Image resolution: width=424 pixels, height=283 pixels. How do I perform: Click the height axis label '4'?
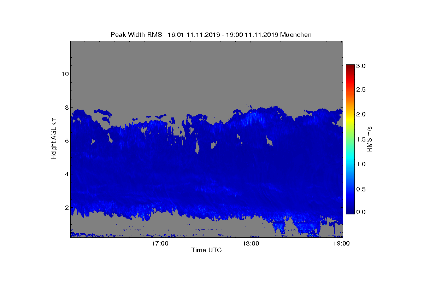click(x=66, y=174)
